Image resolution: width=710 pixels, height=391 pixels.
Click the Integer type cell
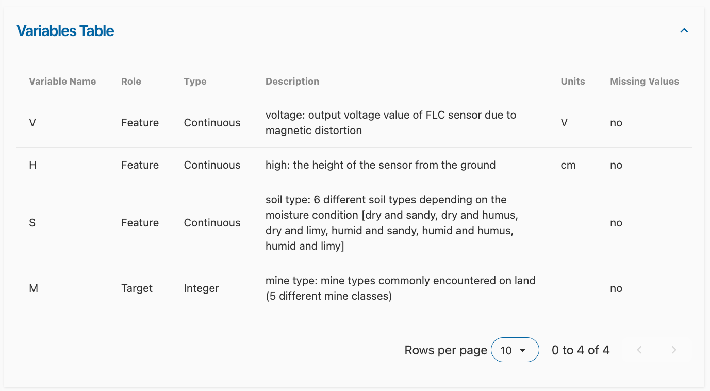[201, 288]
